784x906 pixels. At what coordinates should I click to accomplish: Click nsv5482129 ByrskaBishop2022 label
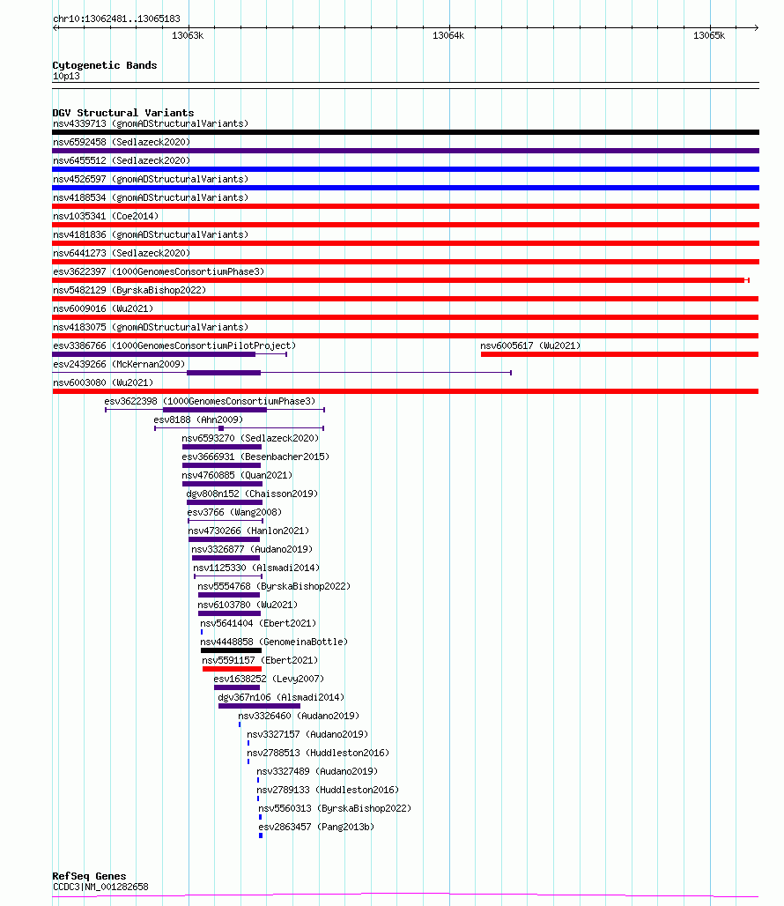point(129,290)
